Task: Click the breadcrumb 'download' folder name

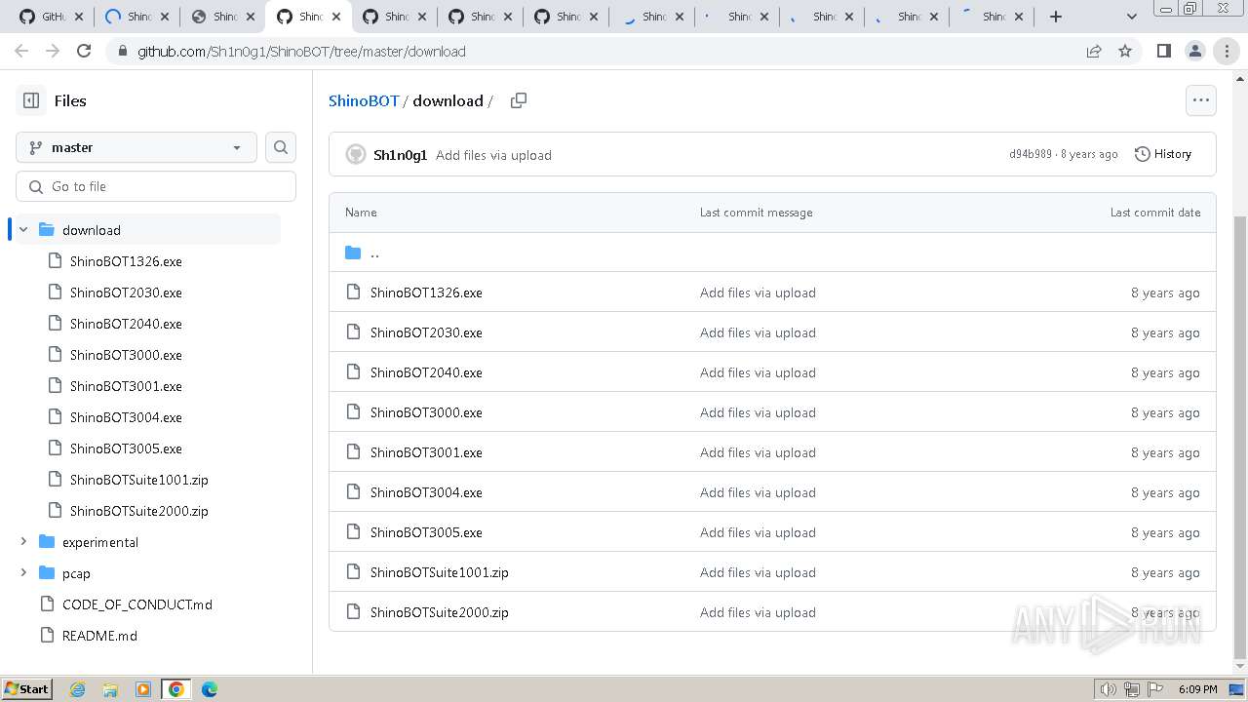Action: (448, 100)
